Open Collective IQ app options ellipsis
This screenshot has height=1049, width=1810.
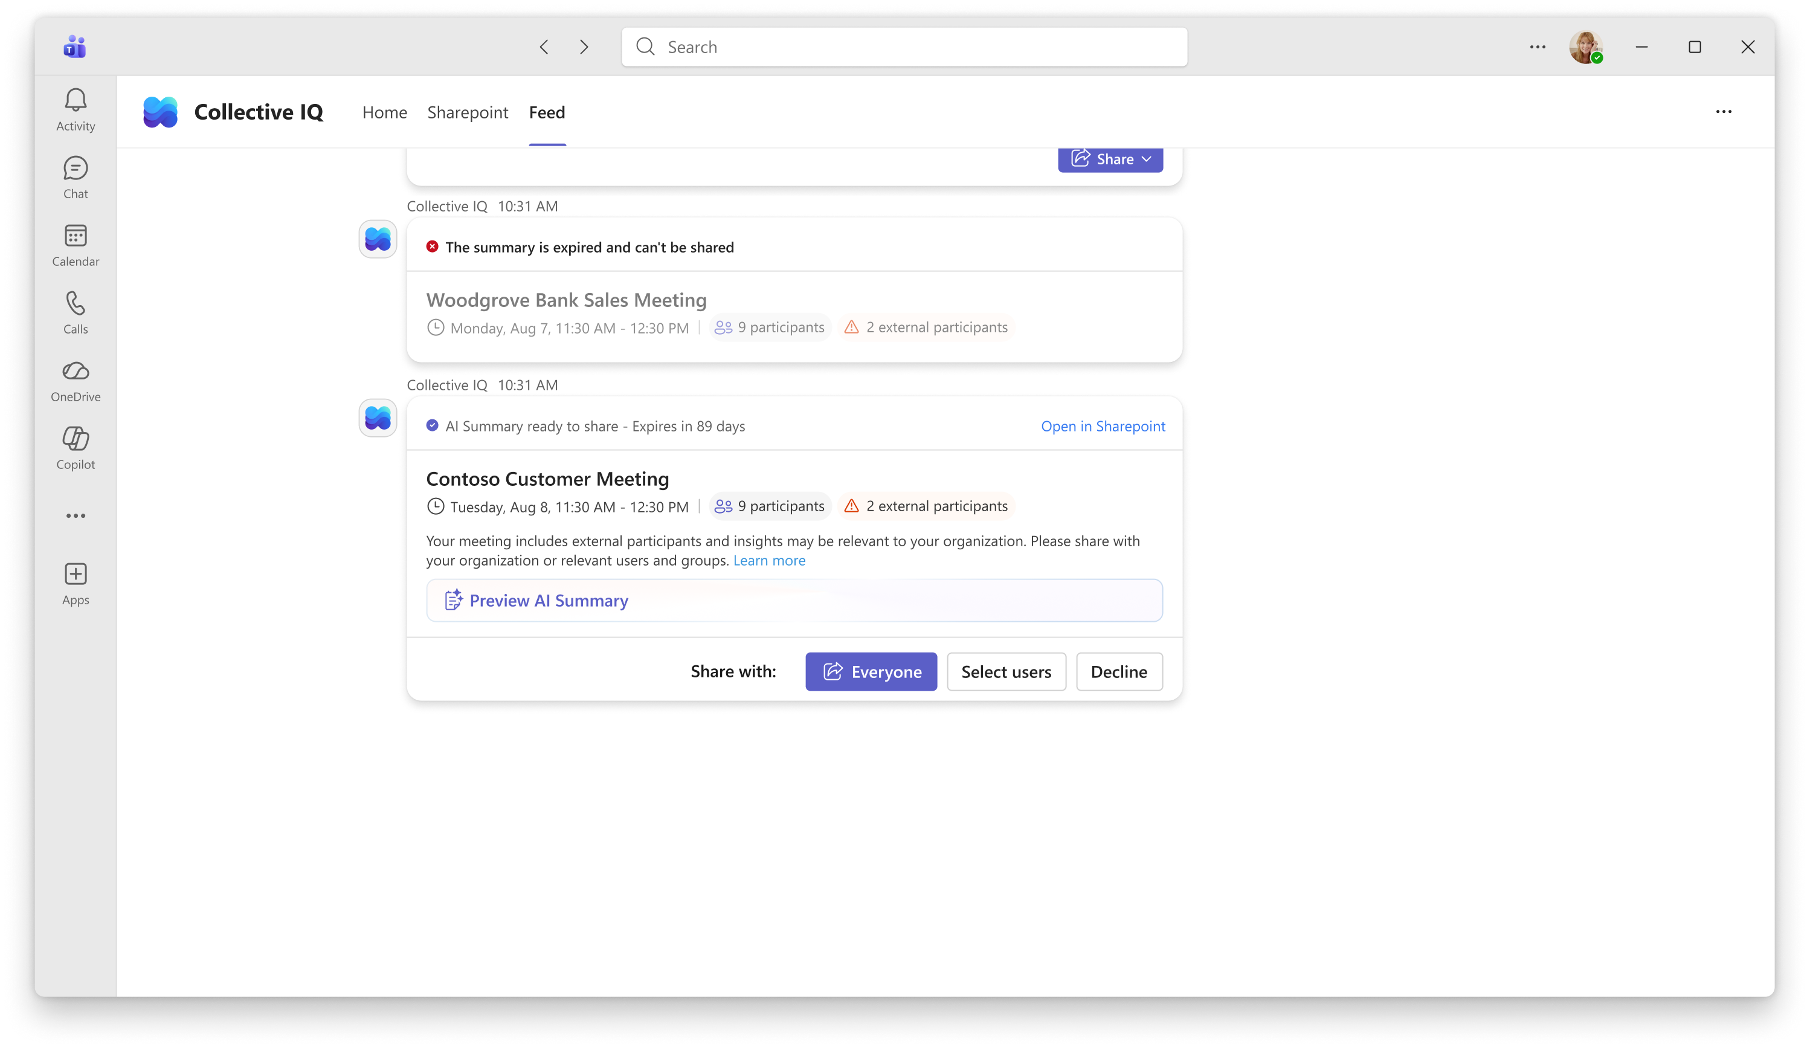click(1724, 111)
